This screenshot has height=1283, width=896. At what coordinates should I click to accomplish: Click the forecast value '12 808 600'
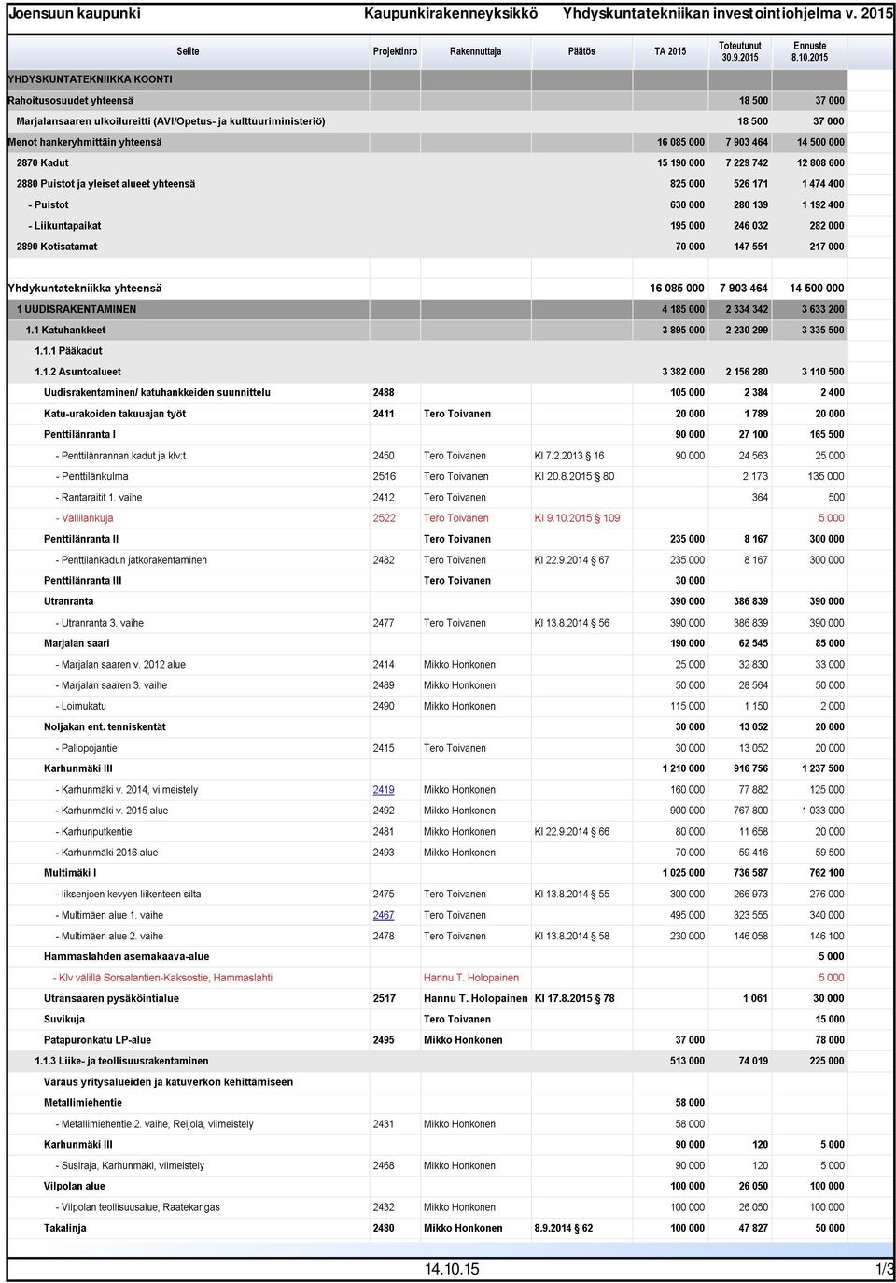tap(819, 163)
